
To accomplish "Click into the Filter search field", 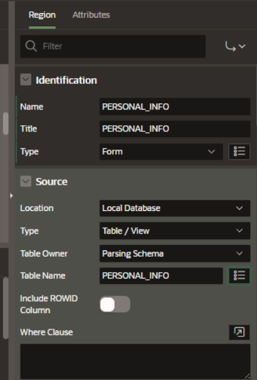I will 113,46.
